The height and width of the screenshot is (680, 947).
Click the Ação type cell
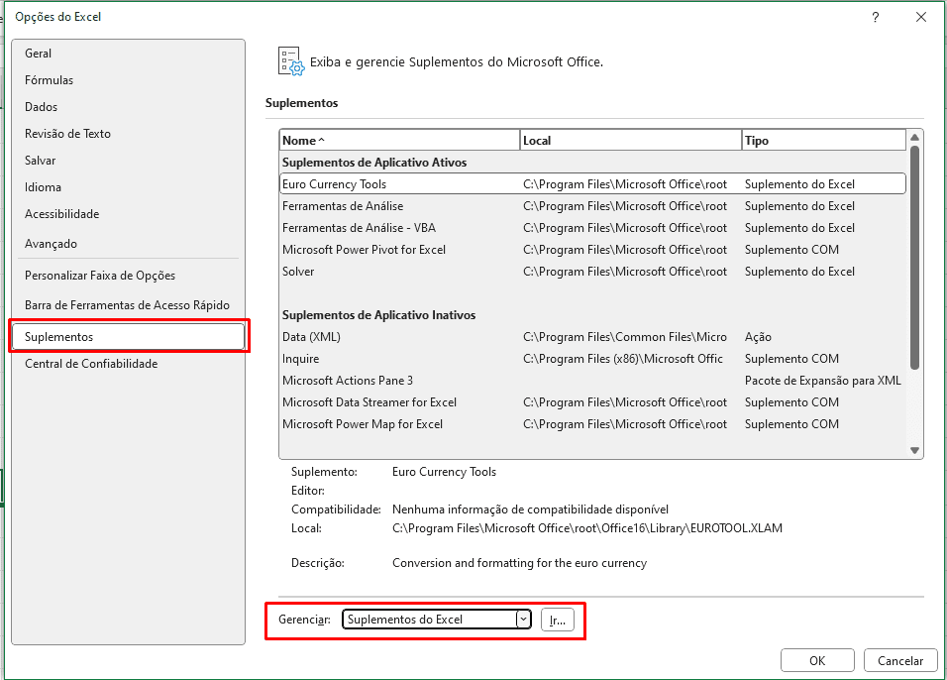coord(758,337)
